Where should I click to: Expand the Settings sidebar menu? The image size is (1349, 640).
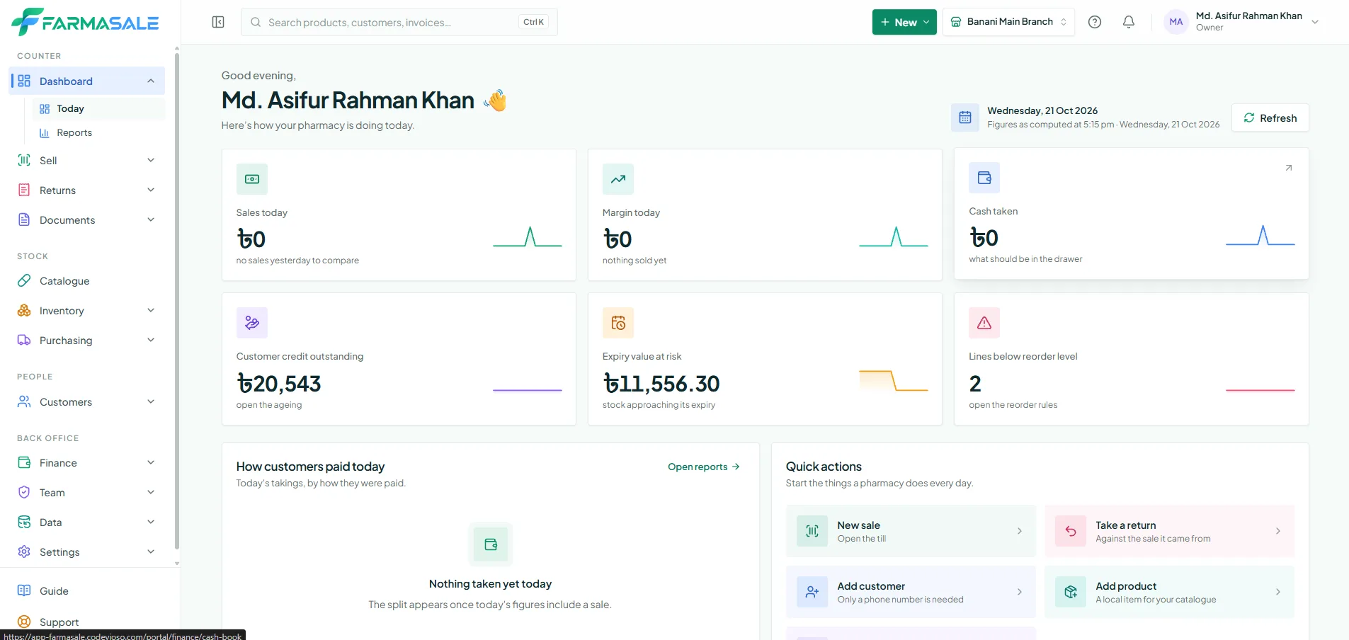point(88,552)
